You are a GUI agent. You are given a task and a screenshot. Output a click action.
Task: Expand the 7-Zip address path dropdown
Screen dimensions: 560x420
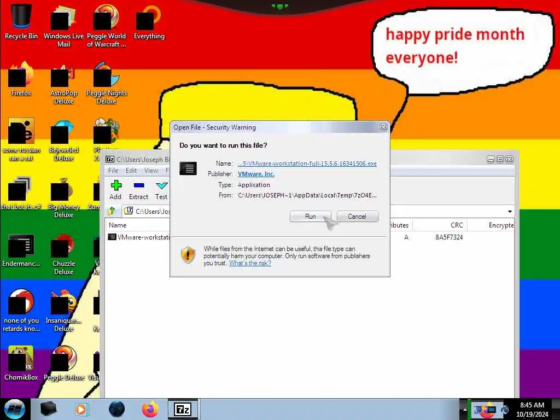tap(510, 212)
